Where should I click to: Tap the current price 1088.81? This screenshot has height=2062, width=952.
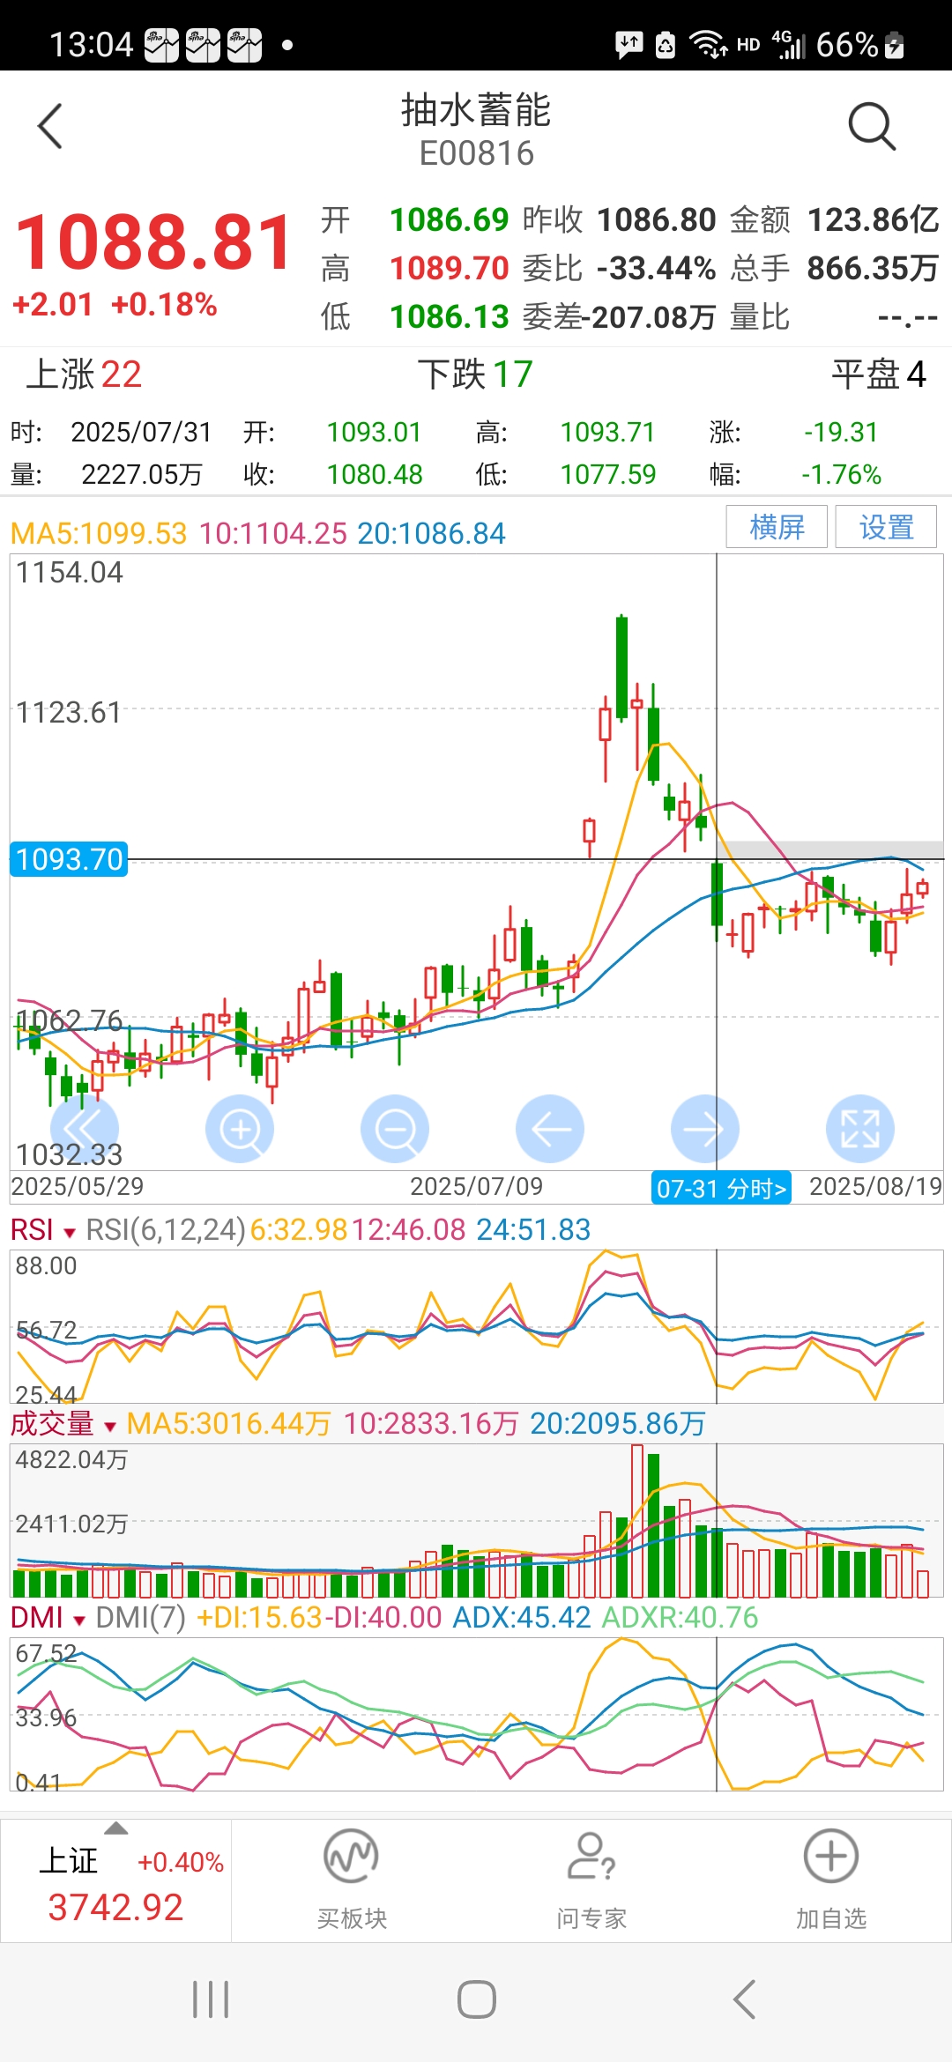click(x=153, y=242)
